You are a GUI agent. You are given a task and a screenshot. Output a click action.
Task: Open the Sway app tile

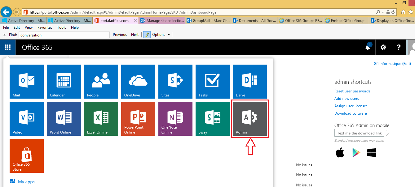pos(213,119)
